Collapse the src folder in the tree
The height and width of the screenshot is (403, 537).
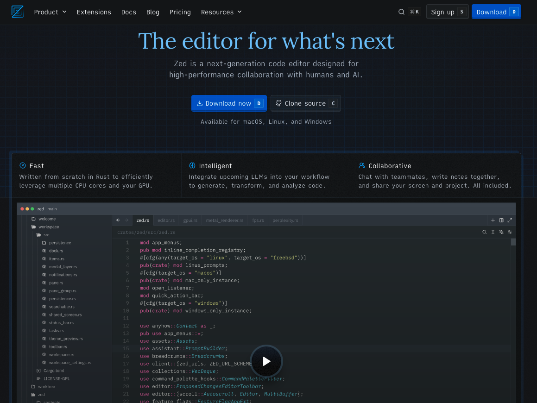click(43, 235)
